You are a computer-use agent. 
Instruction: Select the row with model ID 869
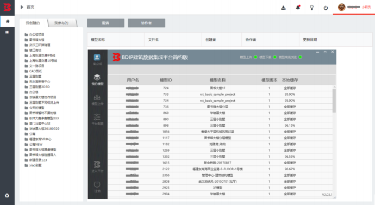click(x=220, y=113)
